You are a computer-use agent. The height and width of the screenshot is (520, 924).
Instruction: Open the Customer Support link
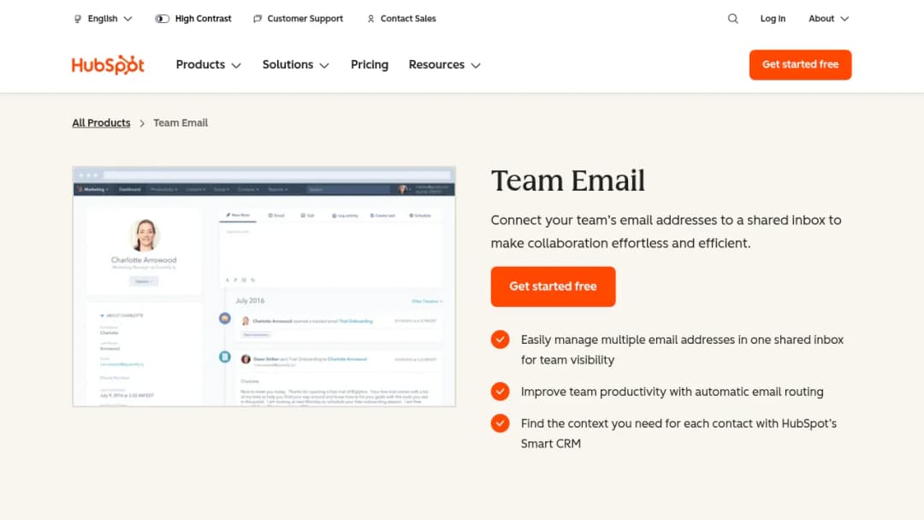point(305,19)
